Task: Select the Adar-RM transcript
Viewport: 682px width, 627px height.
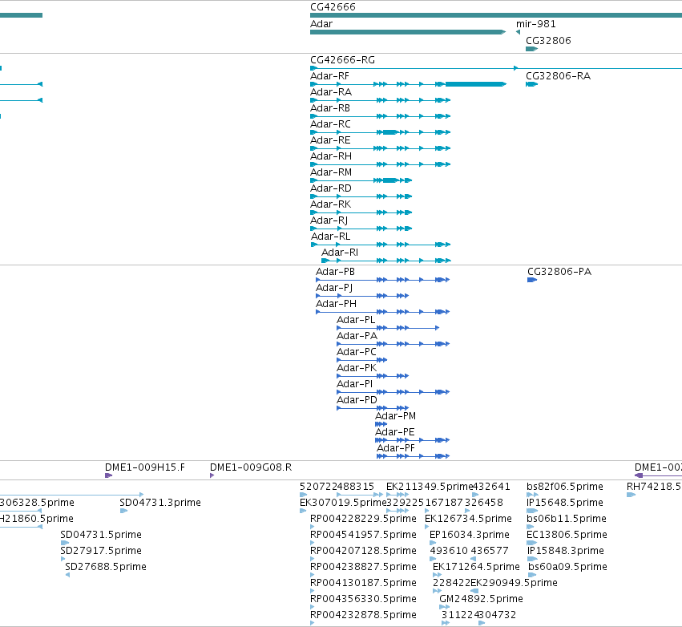Action: click(x=361, y=180)
